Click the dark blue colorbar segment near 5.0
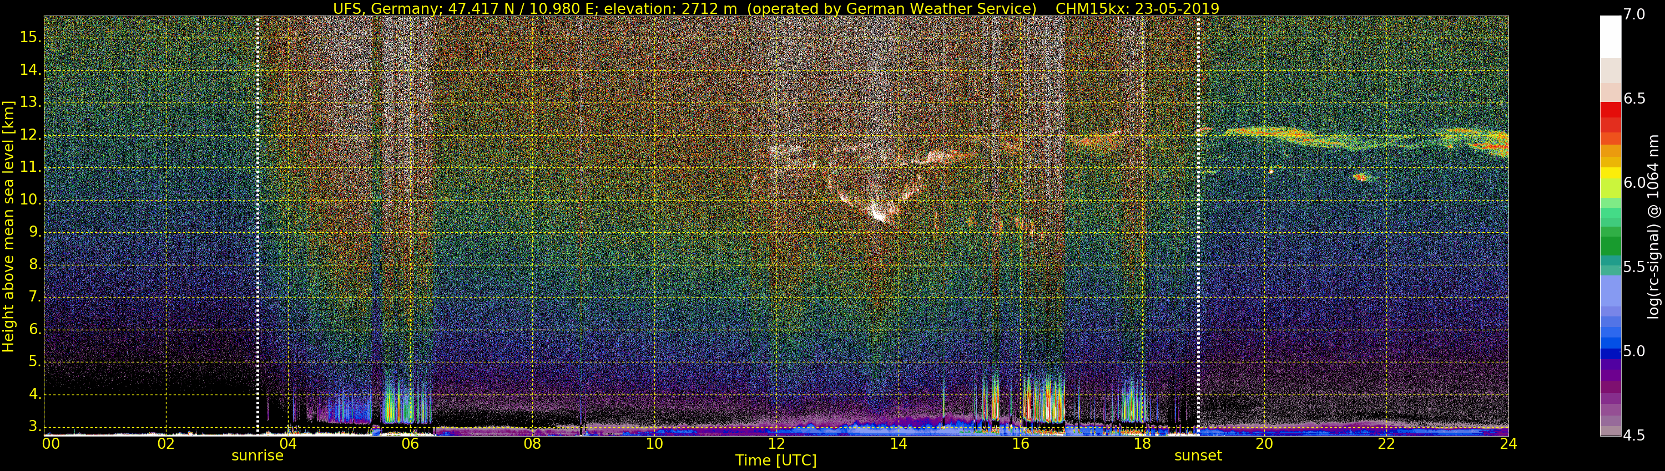 tap(1610, 354)
